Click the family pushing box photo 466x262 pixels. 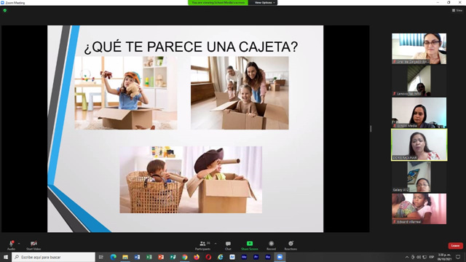click(x=240, y=93)
